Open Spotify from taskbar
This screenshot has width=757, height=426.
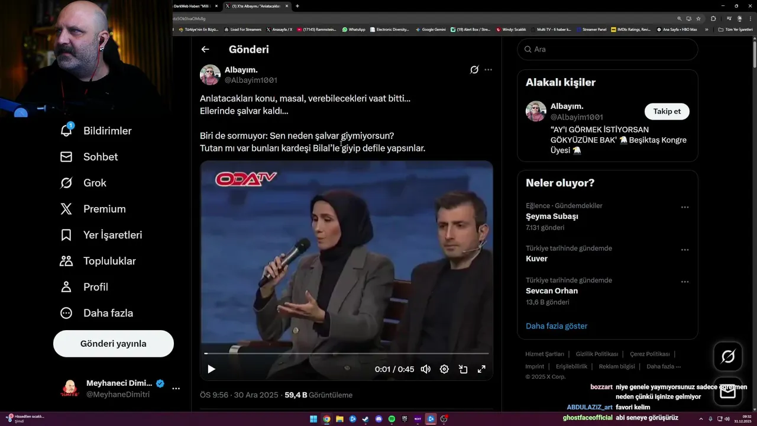[x=392, y=419]
